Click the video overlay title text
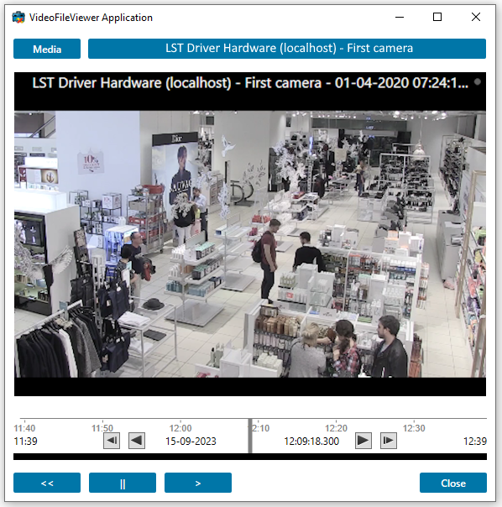The width and height of the screenshot is (502, 507). 250,83
